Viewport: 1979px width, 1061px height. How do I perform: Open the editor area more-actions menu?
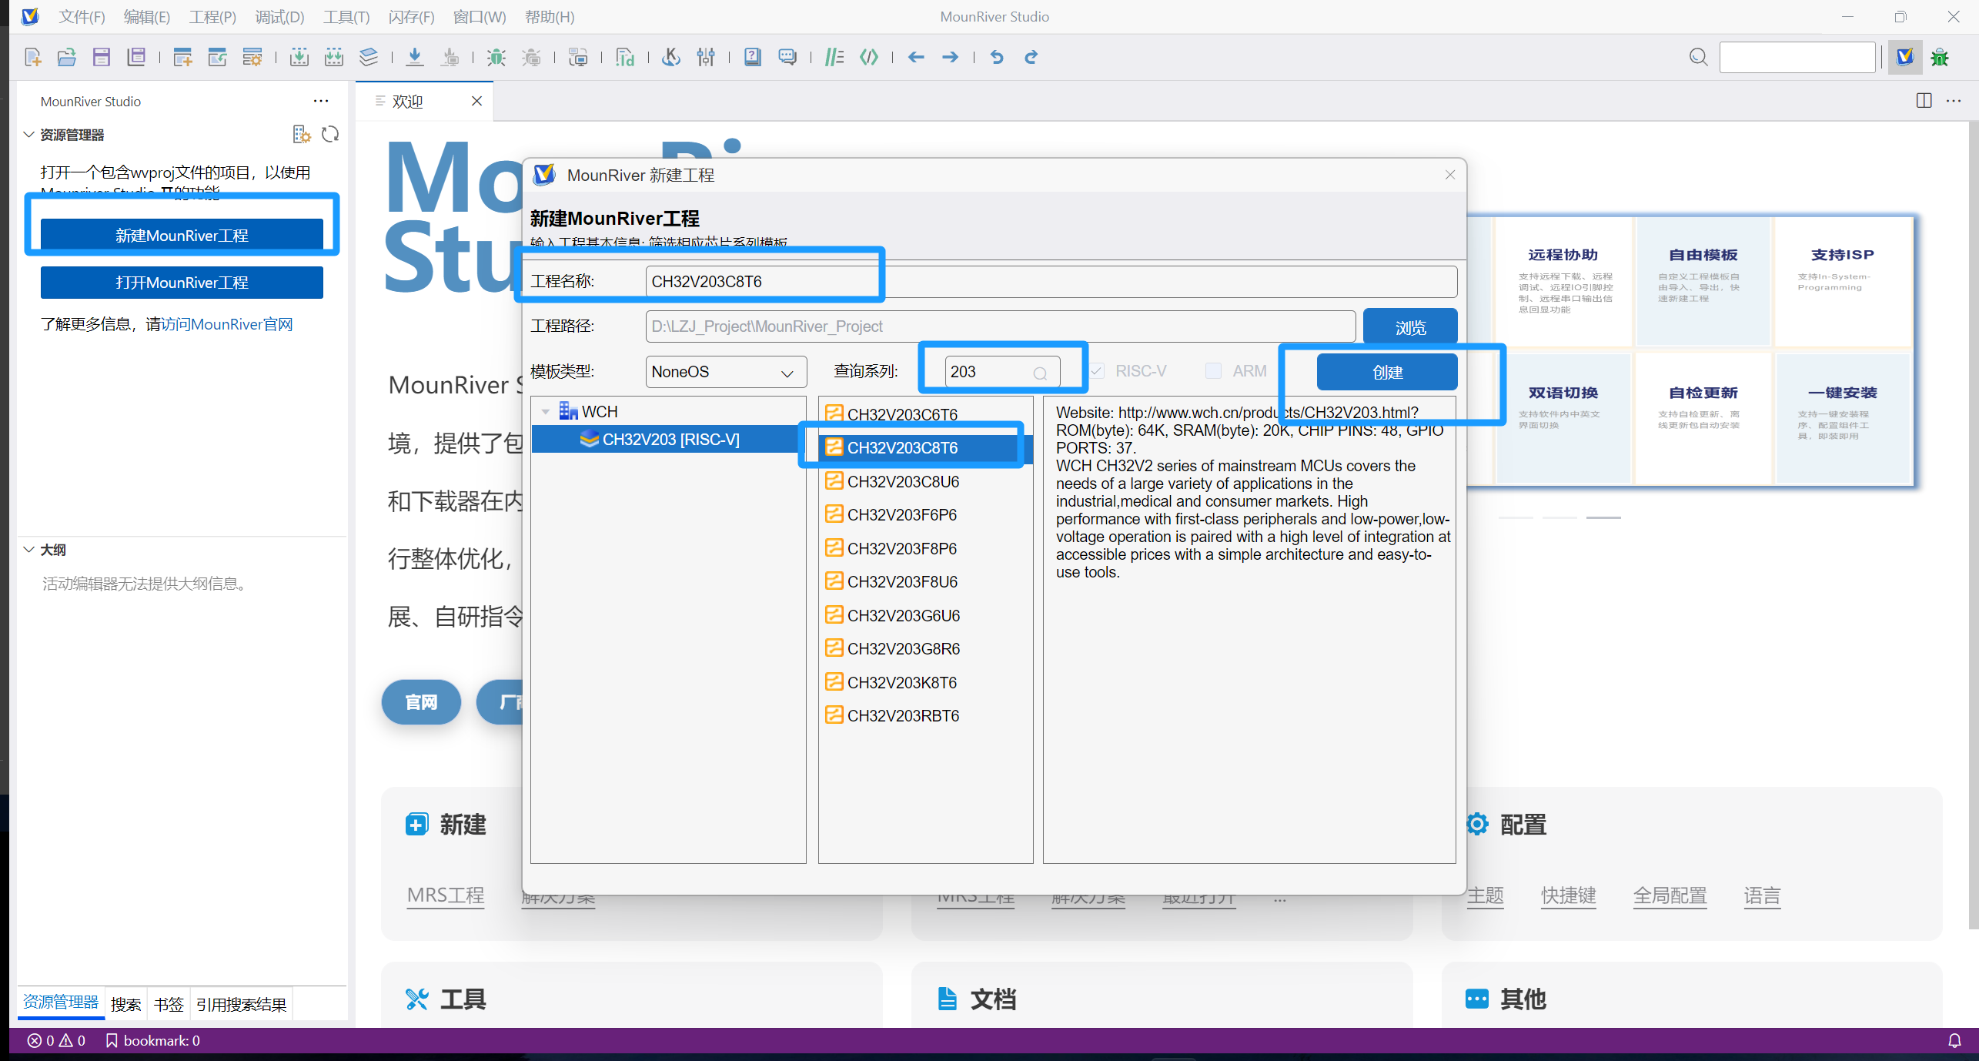pyautogui.click(x=1954, y=101)
